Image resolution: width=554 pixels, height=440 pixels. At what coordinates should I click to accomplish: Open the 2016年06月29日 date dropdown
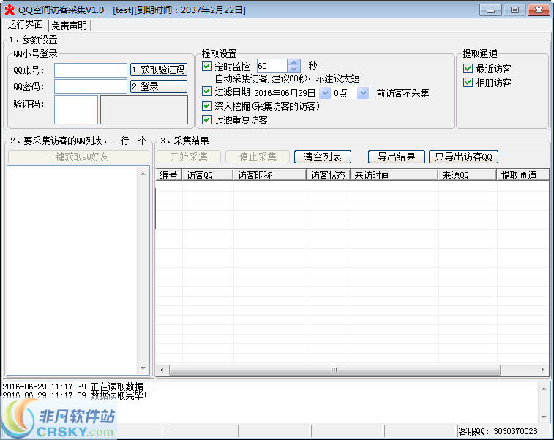pos(325,93)
